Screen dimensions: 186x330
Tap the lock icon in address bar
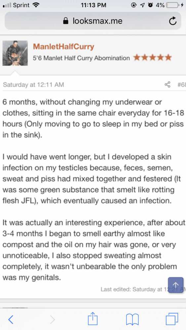click(66, 21)
